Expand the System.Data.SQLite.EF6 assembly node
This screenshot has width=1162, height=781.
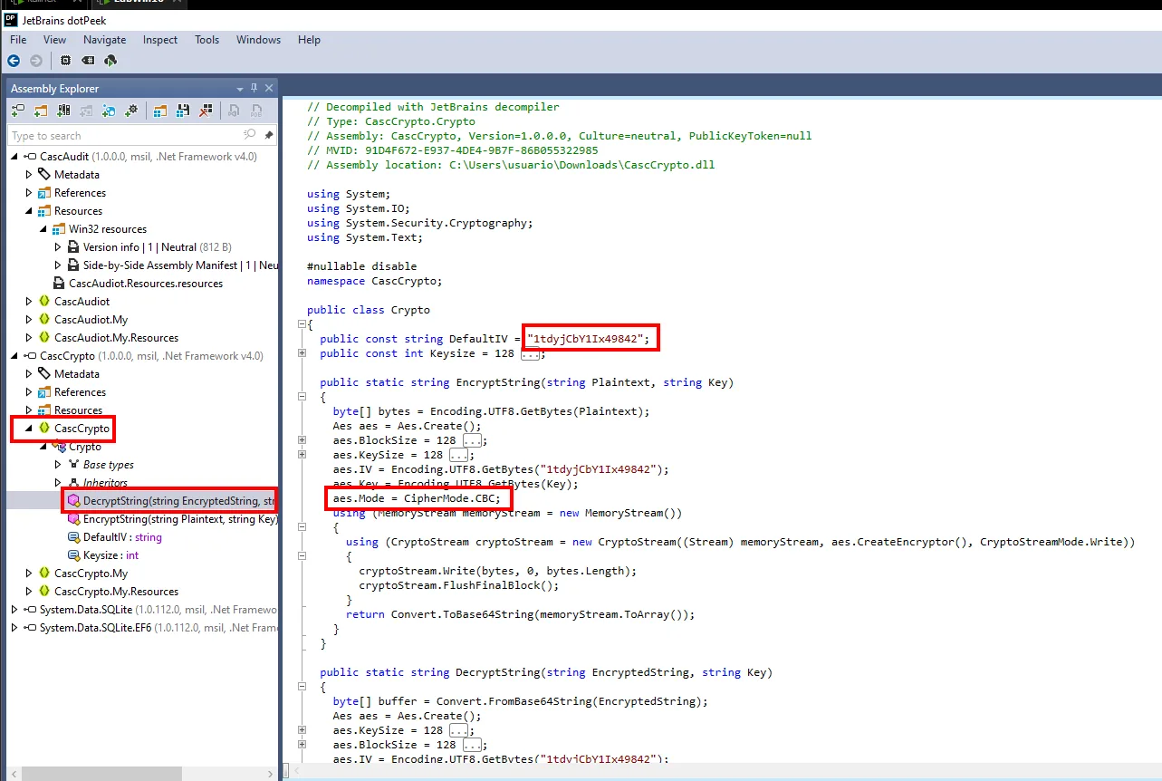tap(14, 628)
